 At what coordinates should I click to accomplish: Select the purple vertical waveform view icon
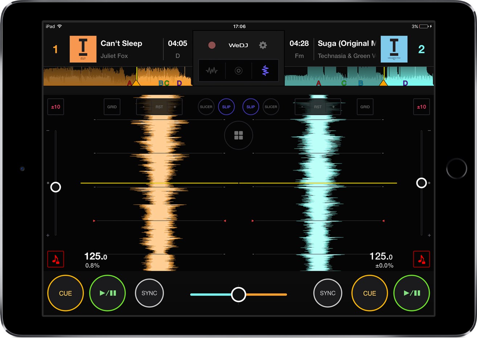265,70
